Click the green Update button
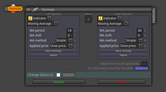The height and width of the screenshot is (92, 166). click(59, 82)
